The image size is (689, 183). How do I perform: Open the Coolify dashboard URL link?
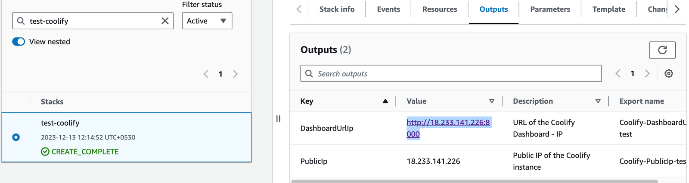pyautogui.click(x=448, y=128)
